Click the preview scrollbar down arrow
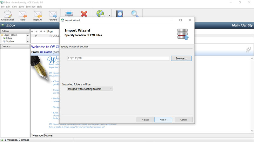Image resolution: width=254 pixels, height=142 pixels. 252,131
